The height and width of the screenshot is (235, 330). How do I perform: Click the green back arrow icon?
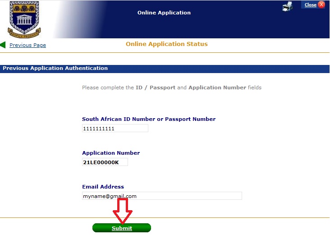(3, 45)
